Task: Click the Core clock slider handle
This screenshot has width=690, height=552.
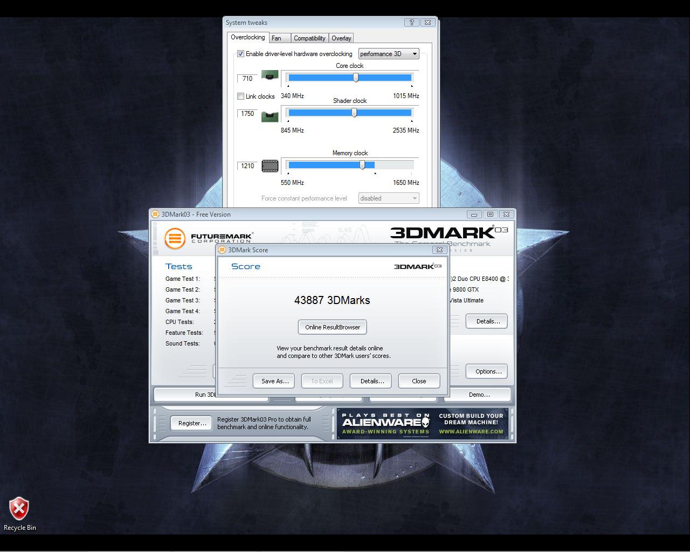Action: pos(356,78)
